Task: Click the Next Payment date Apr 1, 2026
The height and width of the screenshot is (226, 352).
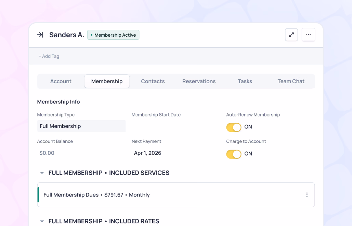Action: pyautogui.click(x=147, y=153)
